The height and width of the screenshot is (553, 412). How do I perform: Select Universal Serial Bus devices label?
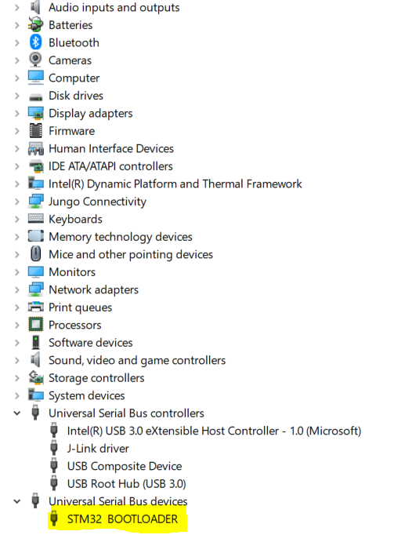click(118, 501)
